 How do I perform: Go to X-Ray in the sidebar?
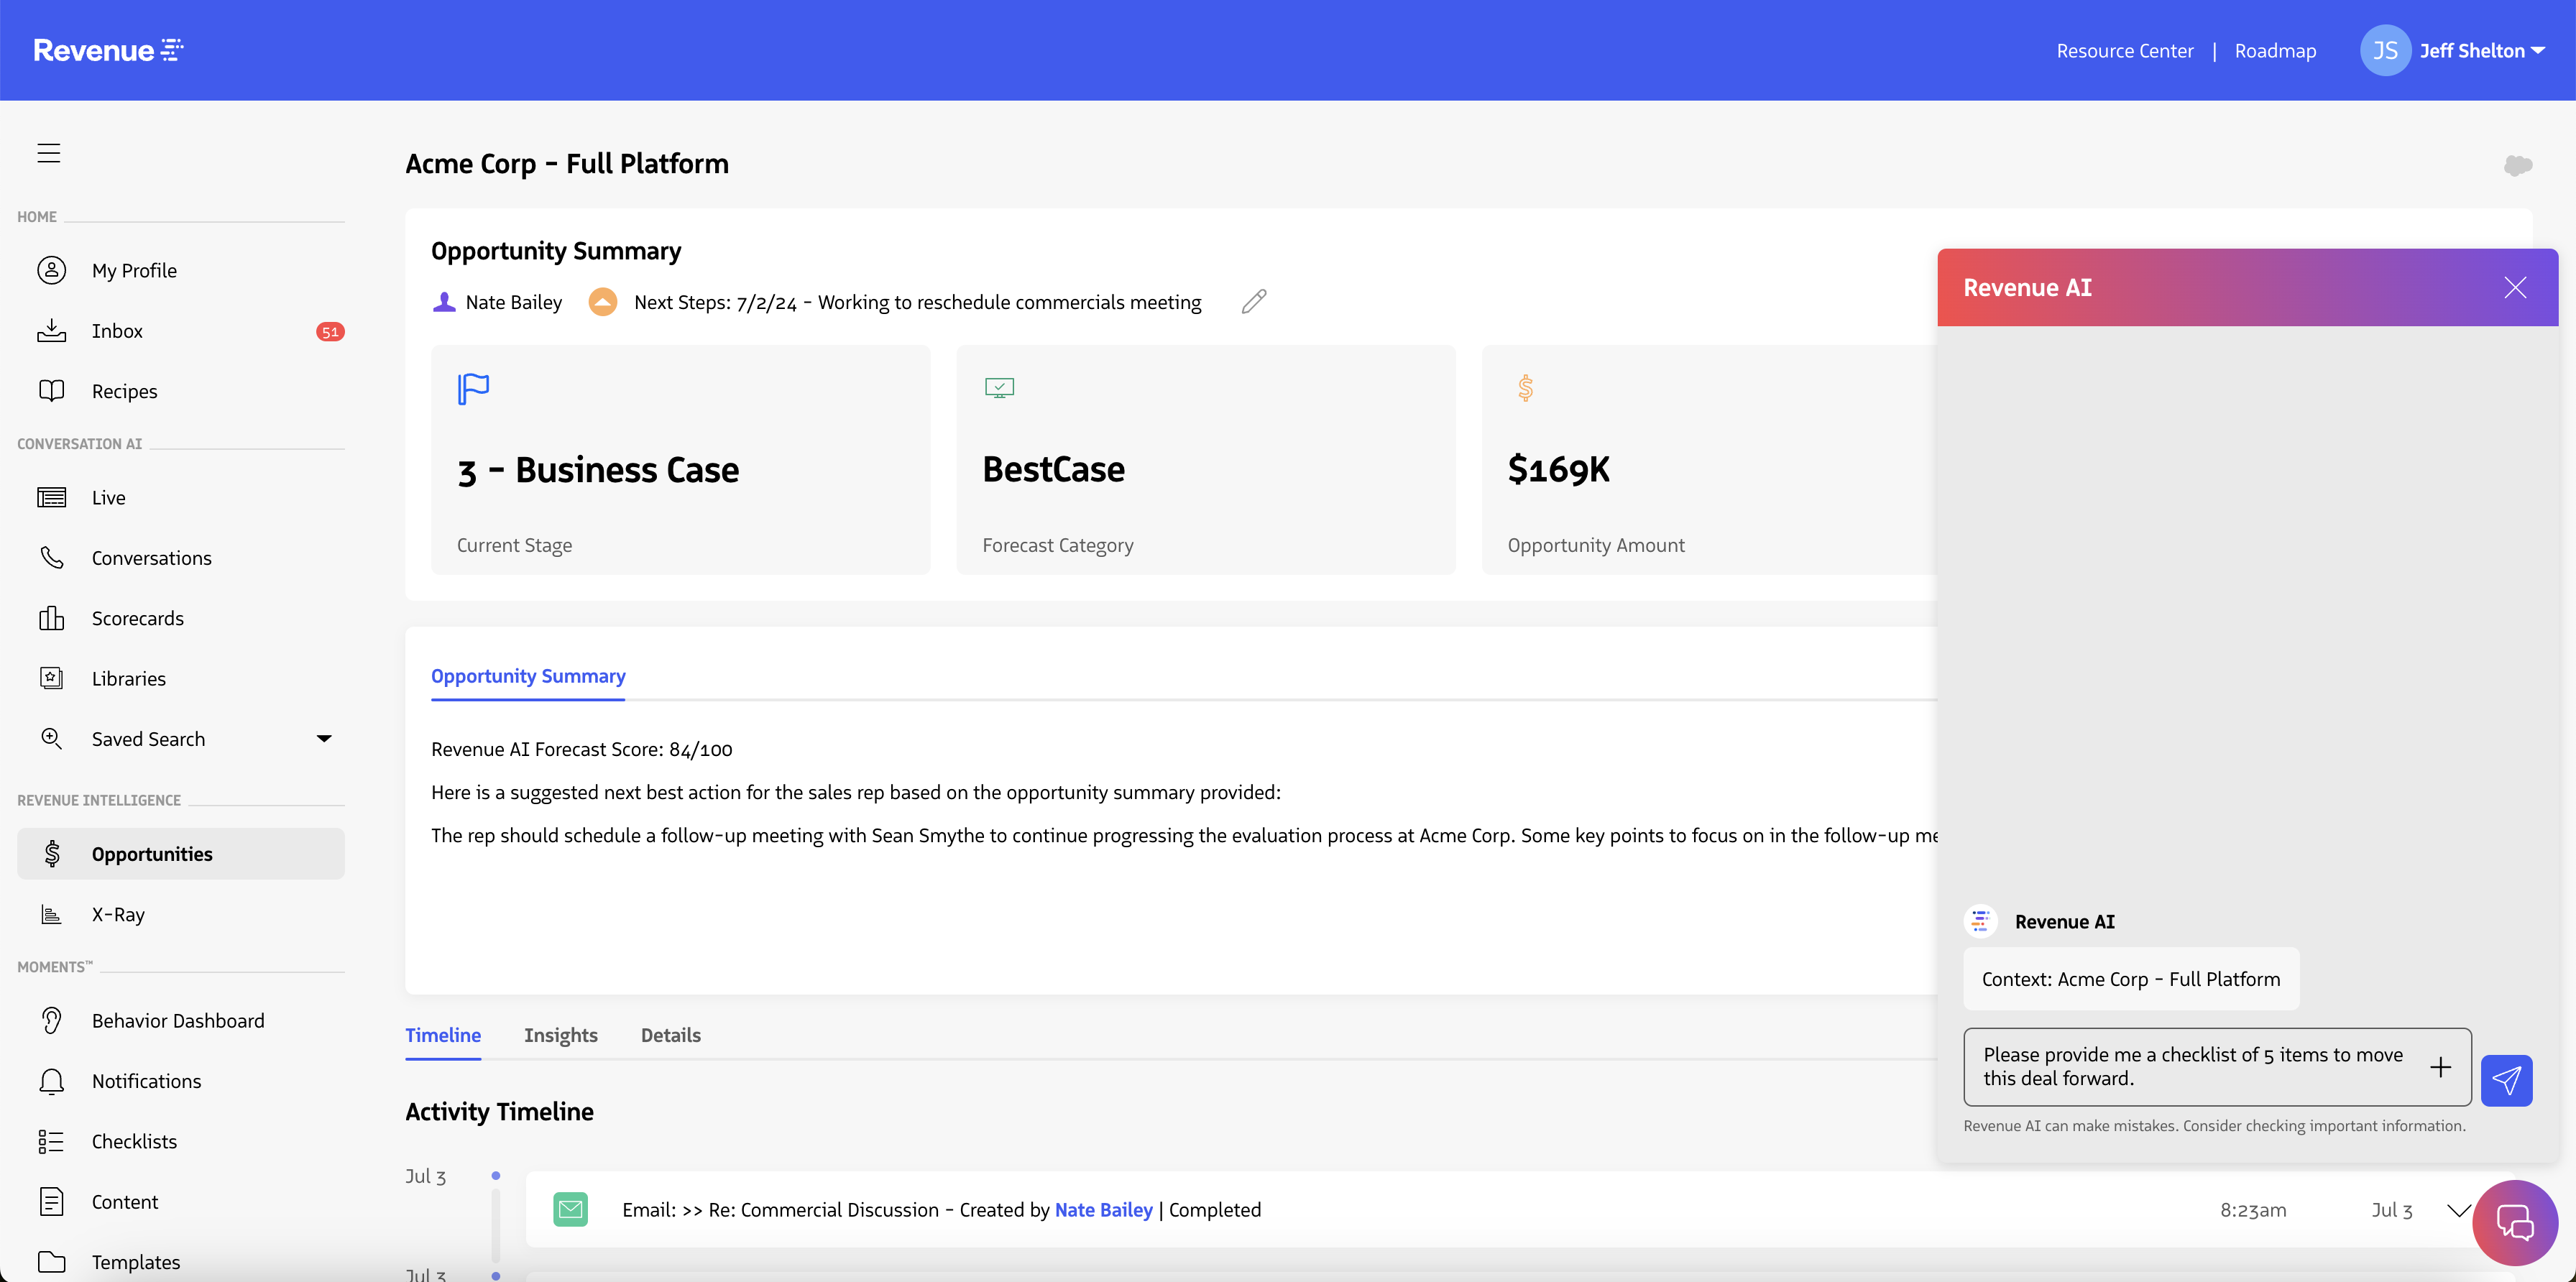click(x=118, y=914)
